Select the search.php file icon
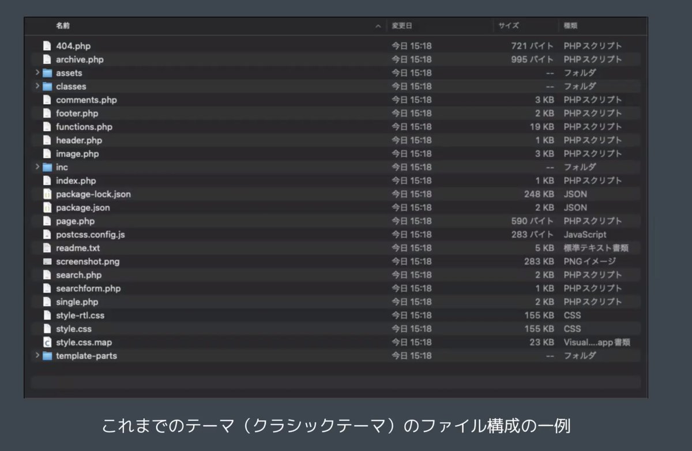The height and width of the screenshot is (451, 692). tap(47, 275)
